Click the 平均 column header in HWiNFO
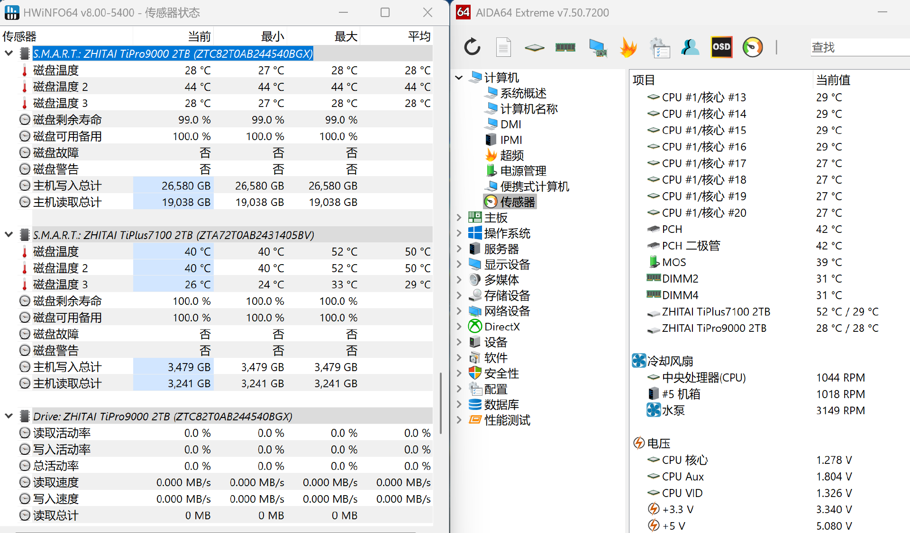 point(419,36)
